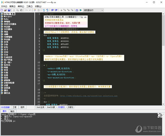
Task: Click the -moz-animation-direction property on line 15
Action: [x=61, y=78]
